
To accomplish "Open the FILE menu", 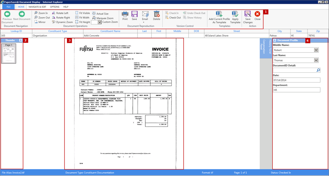I will (9, 7).
